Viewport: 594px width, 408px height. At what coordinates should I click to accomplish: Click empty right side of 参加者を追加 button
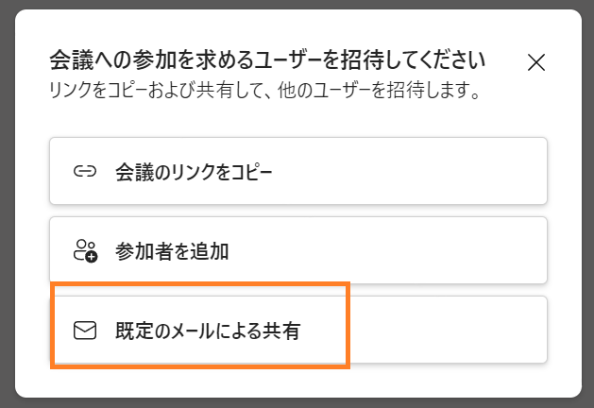(386, 250)
